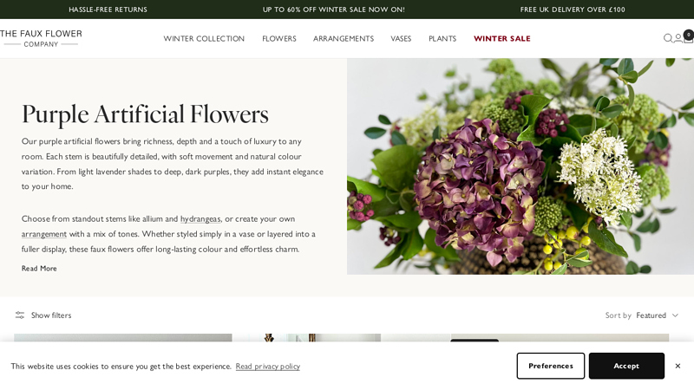Go to Arrangements menu

tap(344, 38)
